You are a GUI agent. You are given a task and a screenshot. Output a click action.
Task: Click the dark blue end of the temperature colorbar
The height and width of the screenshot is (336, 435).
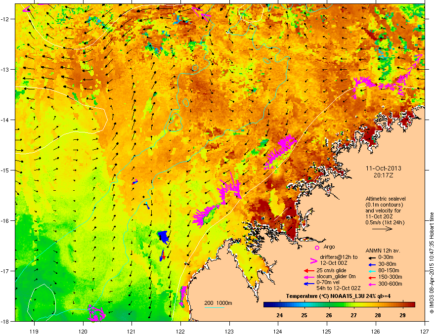click(x=266, y=305)
